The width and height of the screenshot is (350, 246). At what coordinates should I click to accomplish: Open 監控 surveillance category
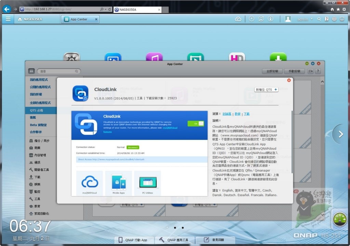coord(35,192)
